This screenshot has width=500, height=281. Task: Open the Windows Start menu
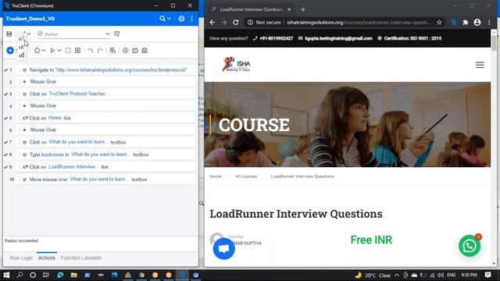pyautogui.click(x=6, y=275)
